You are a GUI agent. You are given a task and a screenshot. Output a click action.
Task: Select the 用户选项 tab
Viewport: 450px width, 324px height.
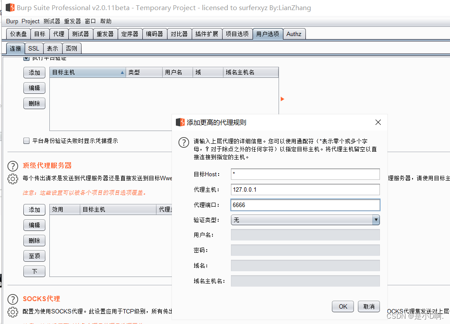[x=268, y=34]
